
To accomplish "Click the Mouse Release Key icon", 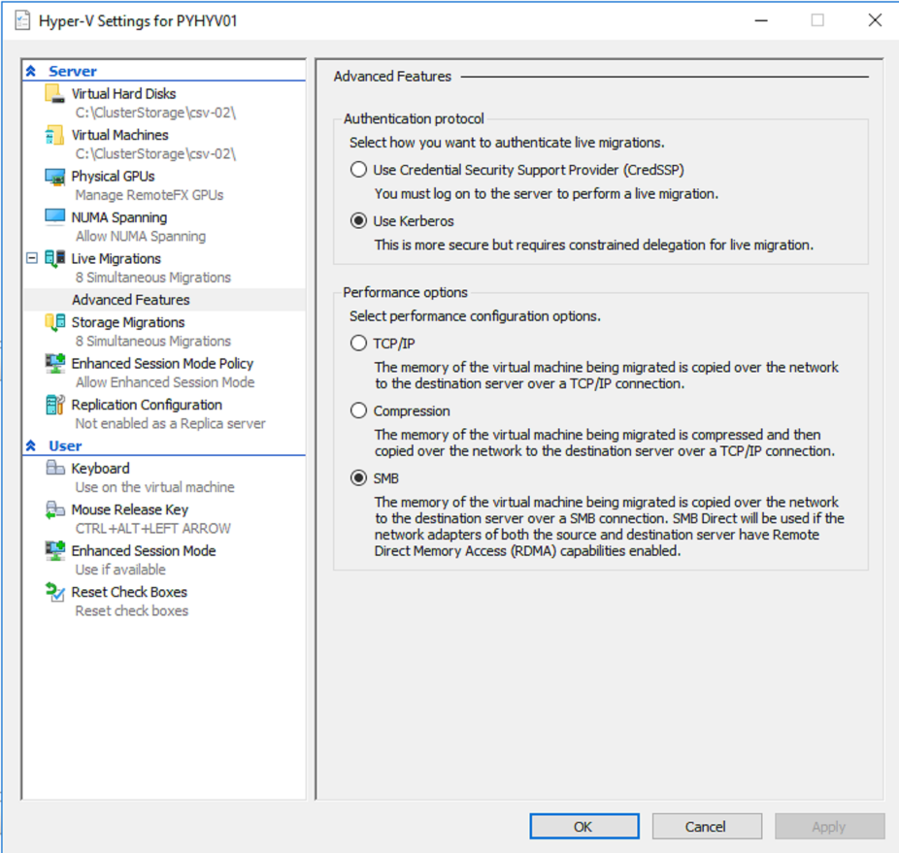I will coord(54,510).
